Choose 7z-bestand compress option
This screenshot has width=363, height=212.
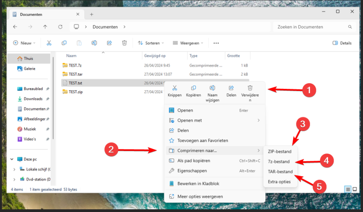[279, 162]
